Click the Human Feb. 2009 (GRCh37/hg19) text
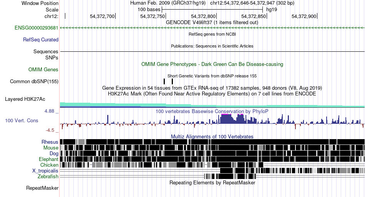 click(168, 3)
